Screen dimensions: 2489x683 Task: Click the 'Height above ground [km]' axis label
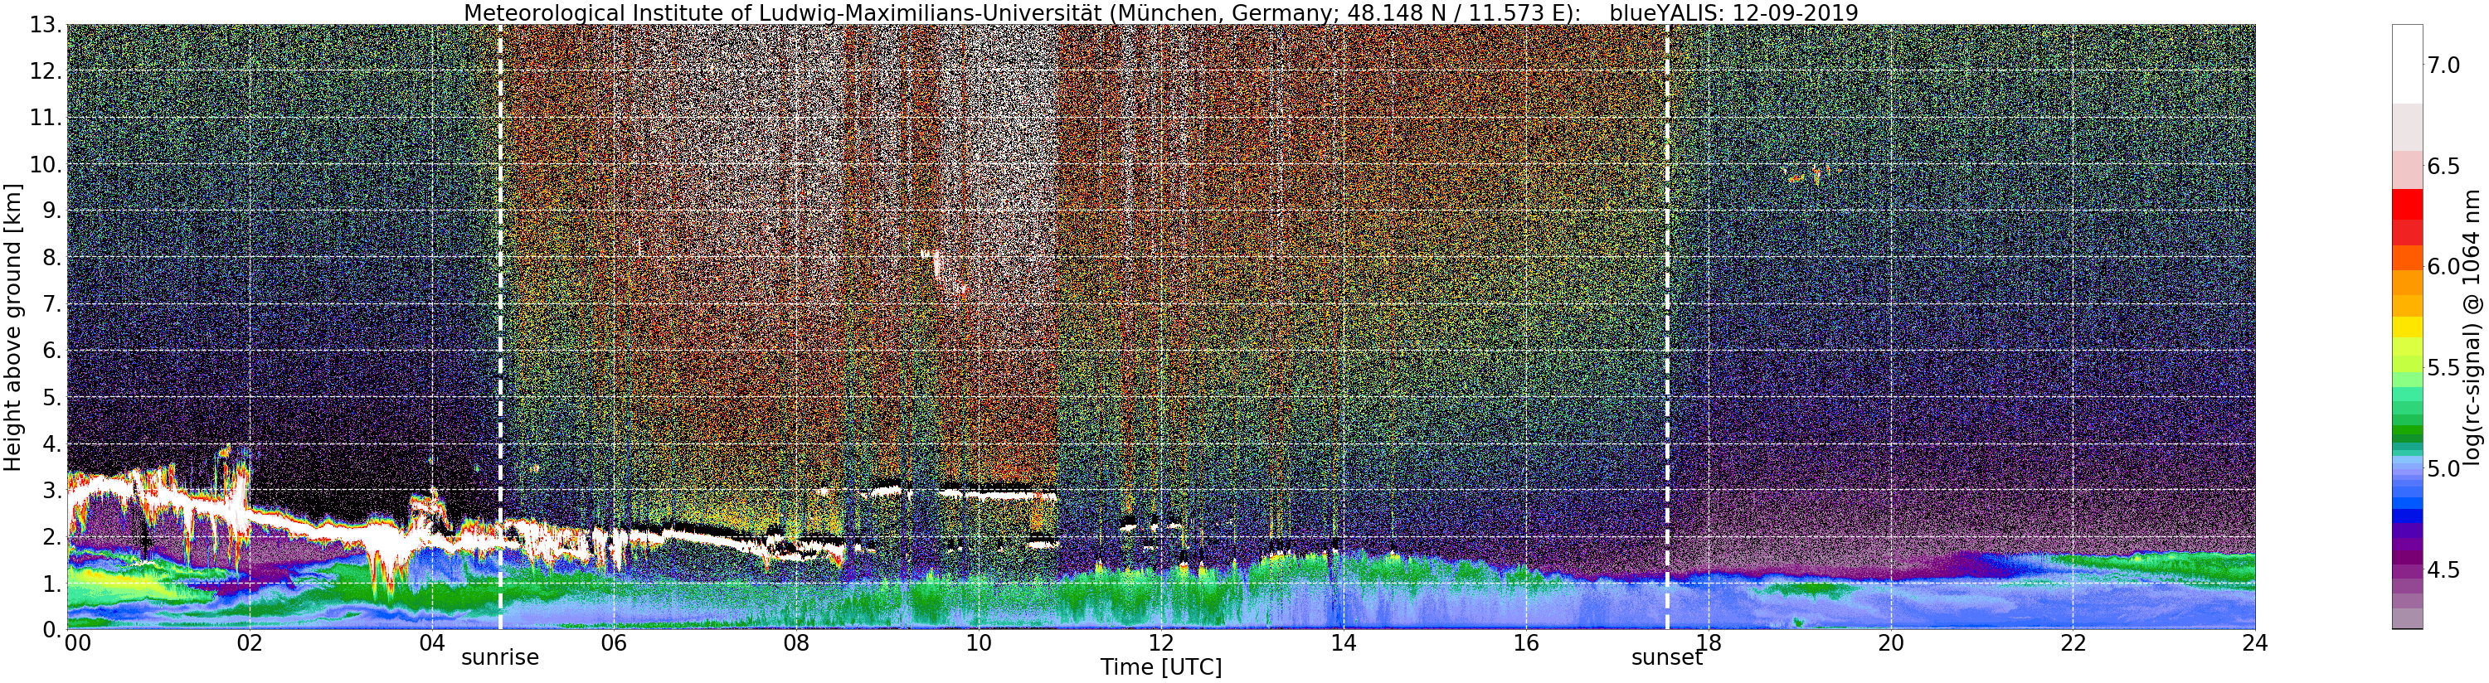(12, 327)
